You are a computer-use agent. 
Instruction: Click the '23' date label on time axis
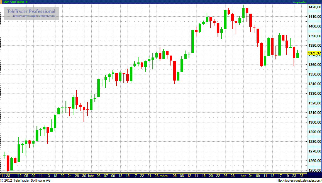[294, 176]
